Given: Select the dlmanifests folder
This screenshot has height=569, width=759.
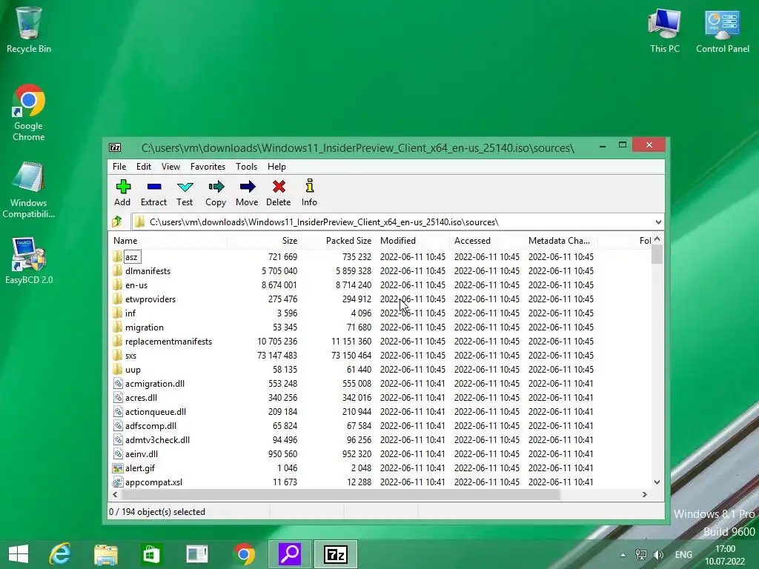Looking at the screenshot, I should (x=148, y=271).
